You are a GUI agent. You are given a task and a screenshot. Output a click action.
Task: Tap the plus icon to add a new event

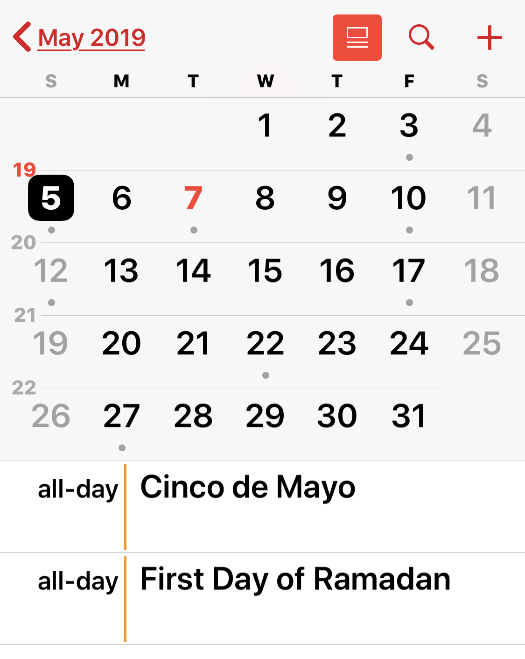490,38
